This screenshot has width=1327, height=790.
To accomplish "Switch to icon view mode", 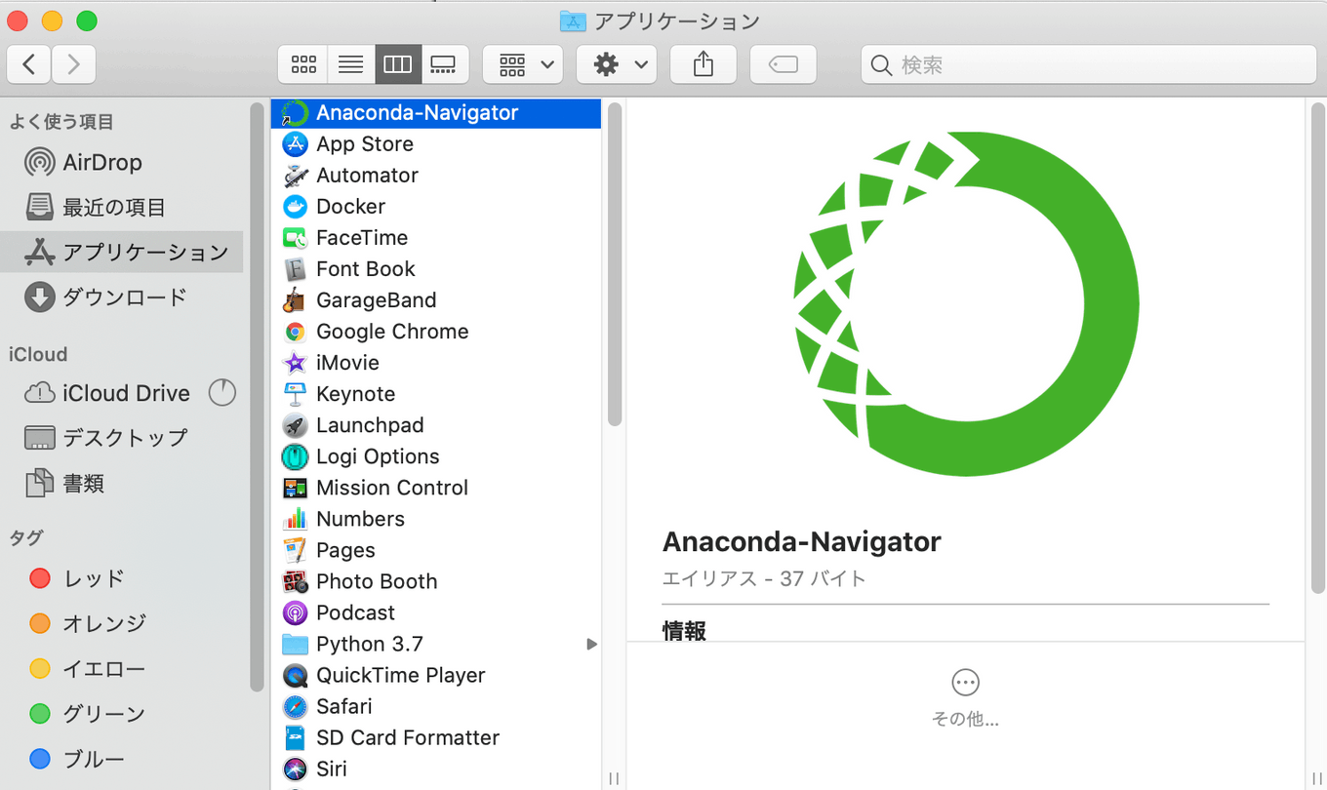I will point(303,63).
